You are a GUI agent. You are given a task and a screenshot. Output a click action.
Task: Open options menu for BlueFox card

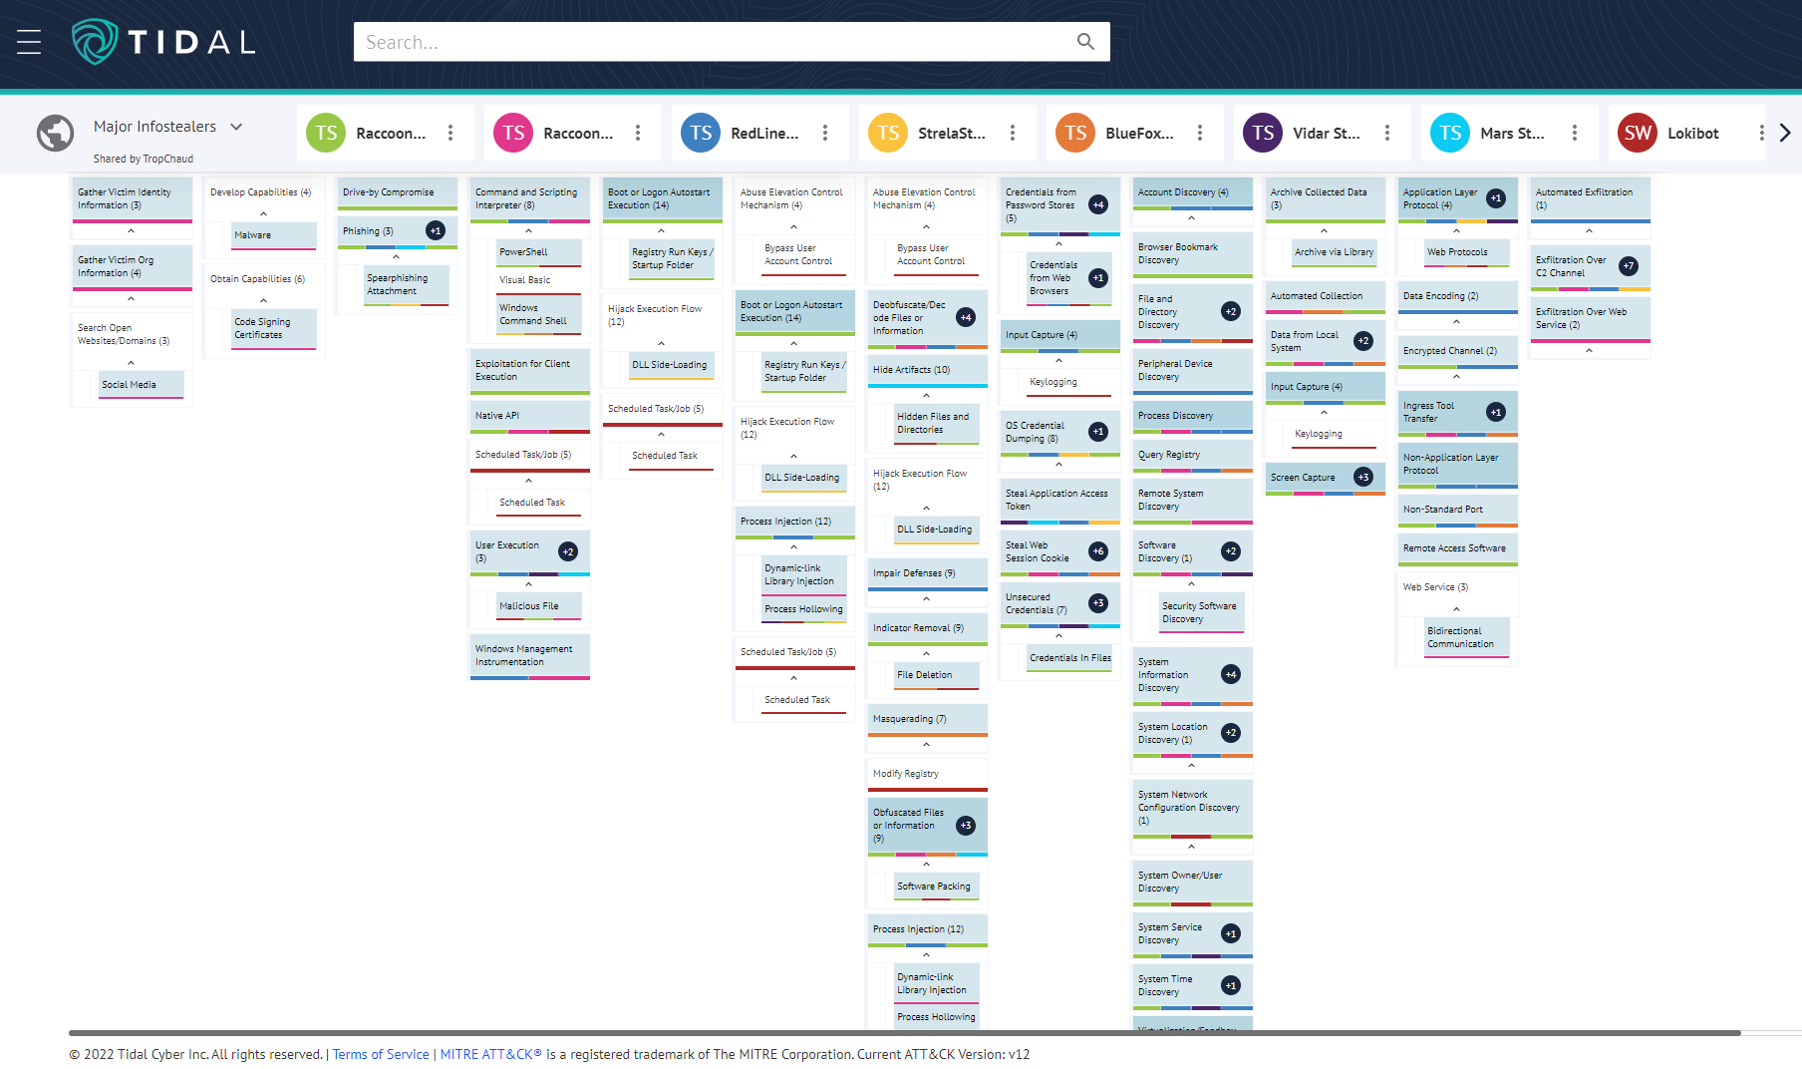tap(1200, 133)
